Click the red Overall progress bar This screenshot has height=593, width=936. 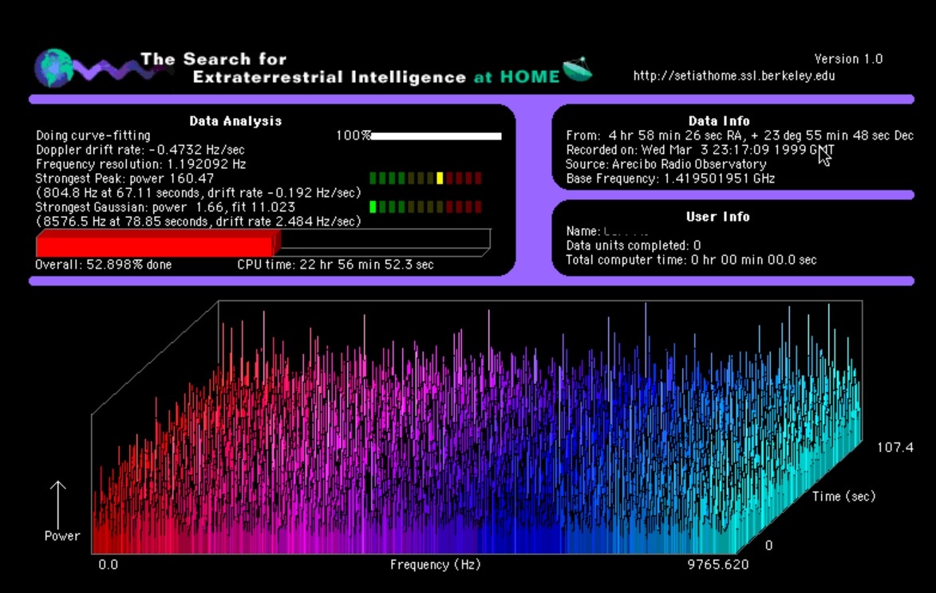click(x=156, y=242)
